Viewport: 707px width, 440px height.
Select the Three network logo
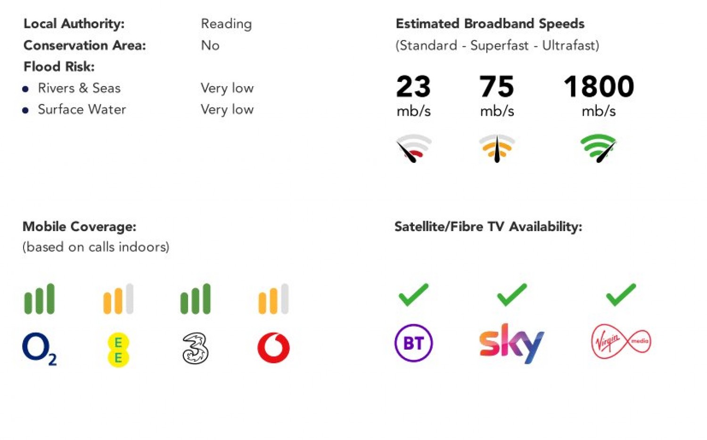(x=195, y=348)
